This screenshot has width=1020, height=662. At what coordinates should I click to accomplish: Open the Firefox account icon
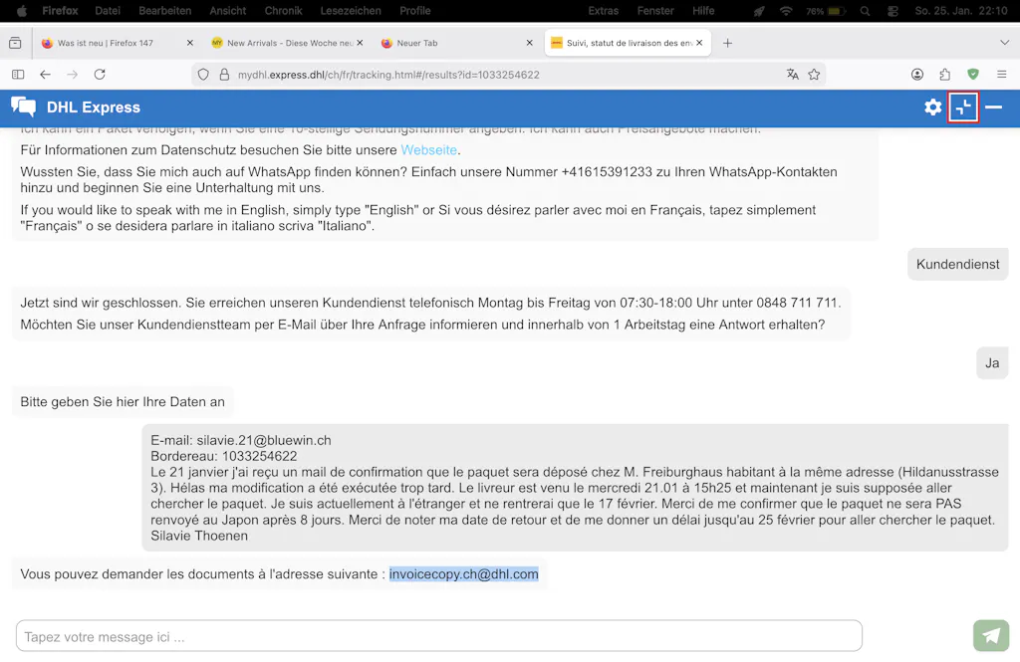[x=917, y=75]
